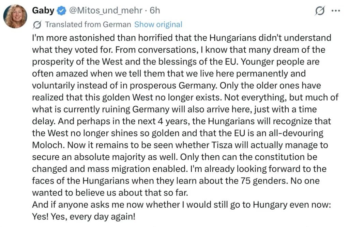
Task: Click the translation icon beside 'Translated from German'
Action: click(38, 24)
